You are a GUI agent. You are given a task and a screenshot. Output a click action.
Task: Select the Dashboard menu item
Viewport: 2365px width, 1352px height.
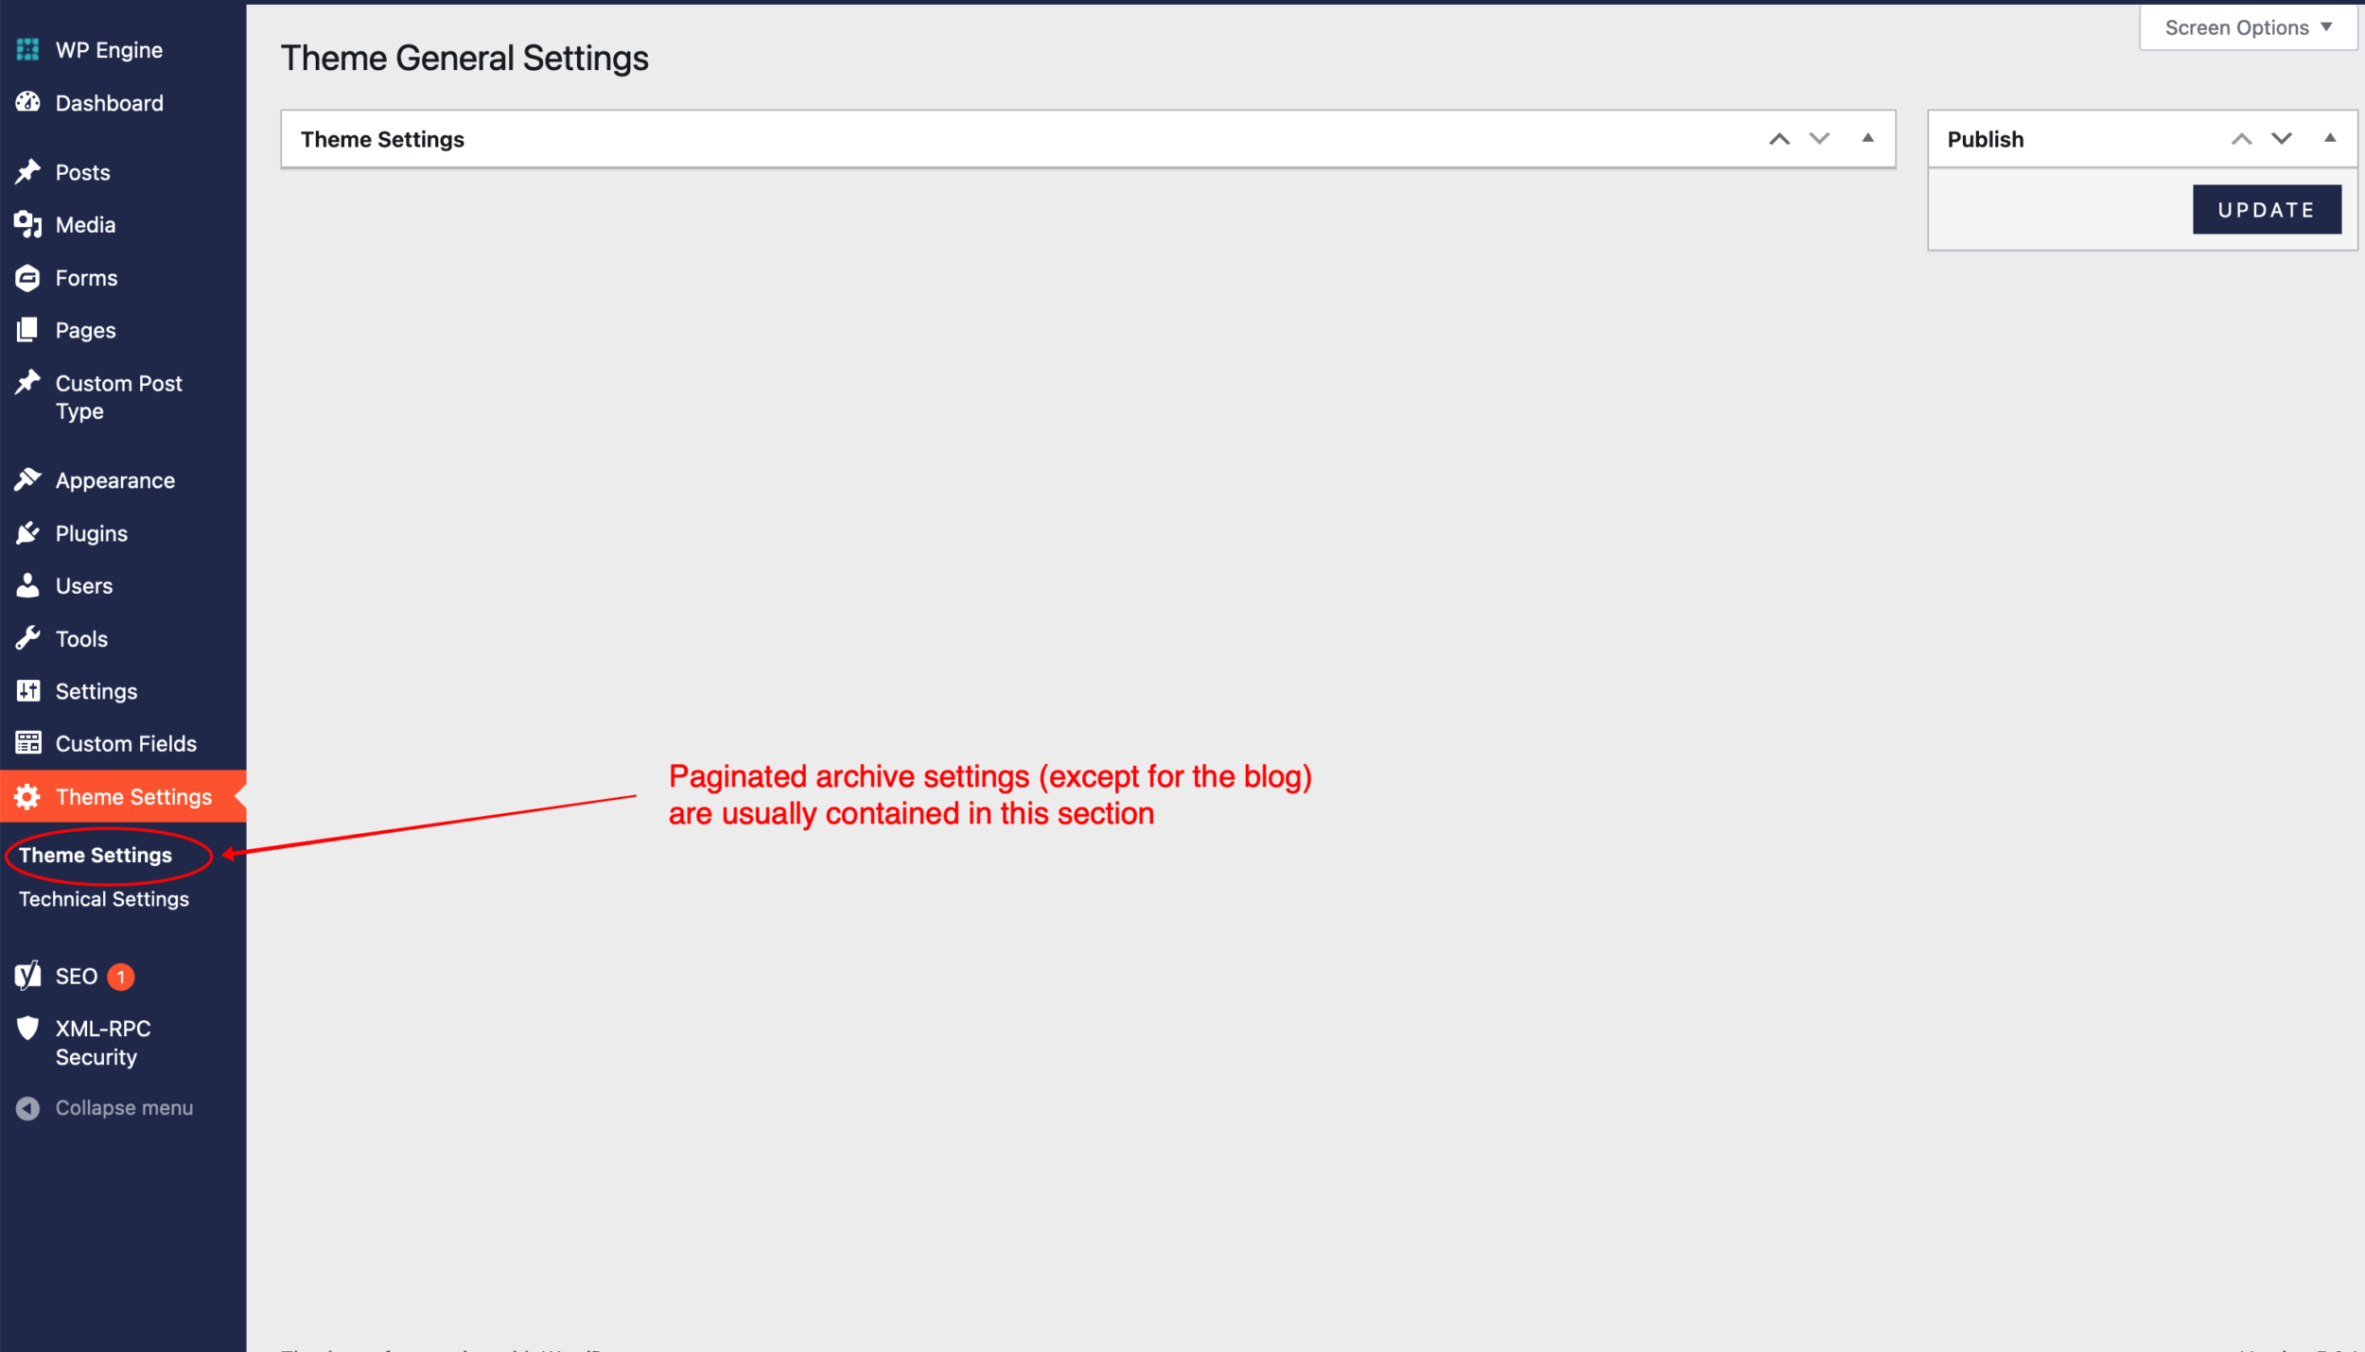(109, 102)
